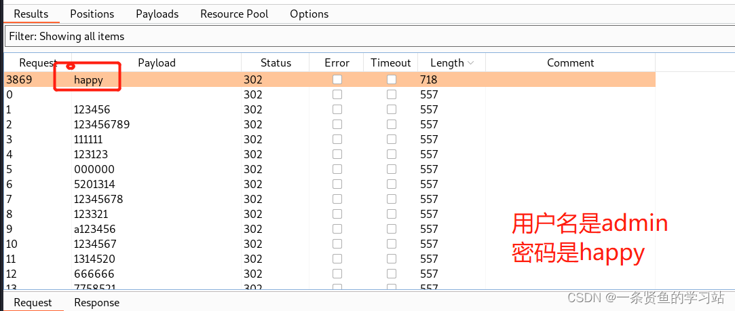The height and width of the screenshot is (311, 735).
Task: Check Error box for payload 123456
Action: [337, 109]
